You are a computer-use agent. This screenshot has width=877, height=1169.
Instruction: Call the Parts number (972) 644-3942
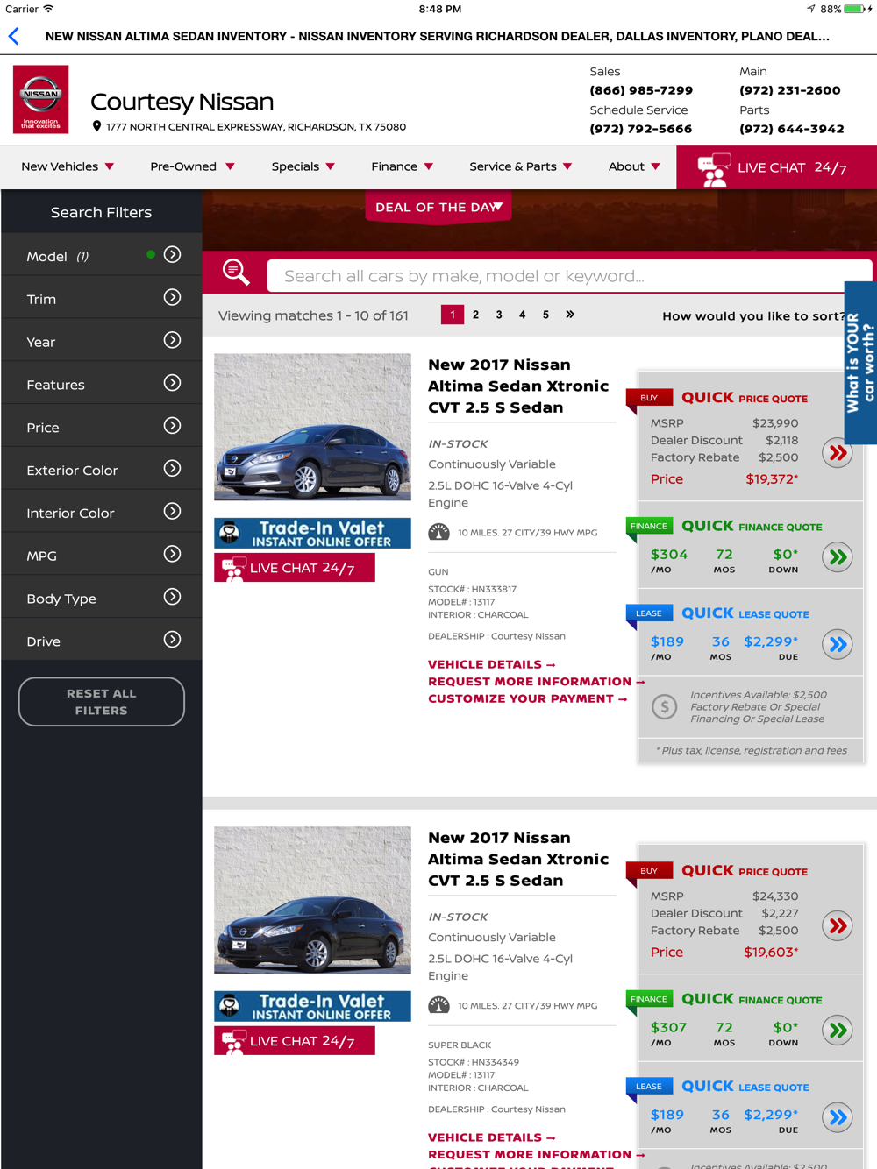[791, 129]
